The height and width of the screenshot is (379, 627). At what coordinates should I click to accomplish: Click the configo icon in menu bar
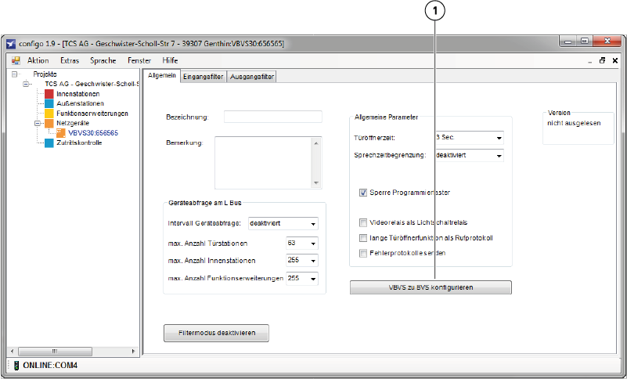[x=15, y=60]
